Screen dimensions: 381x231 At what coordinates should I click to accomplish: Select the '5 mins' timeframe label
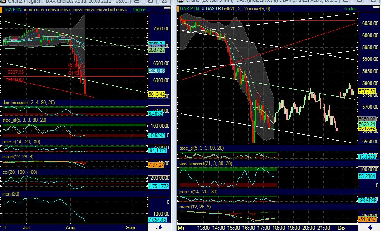click(350, 9)
